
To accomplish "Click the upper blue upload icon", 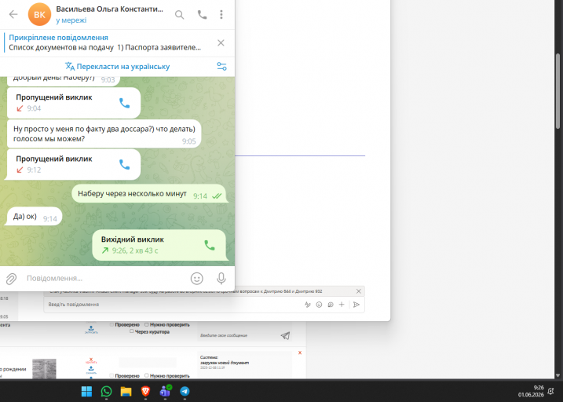I will click(x=91, y=329).
